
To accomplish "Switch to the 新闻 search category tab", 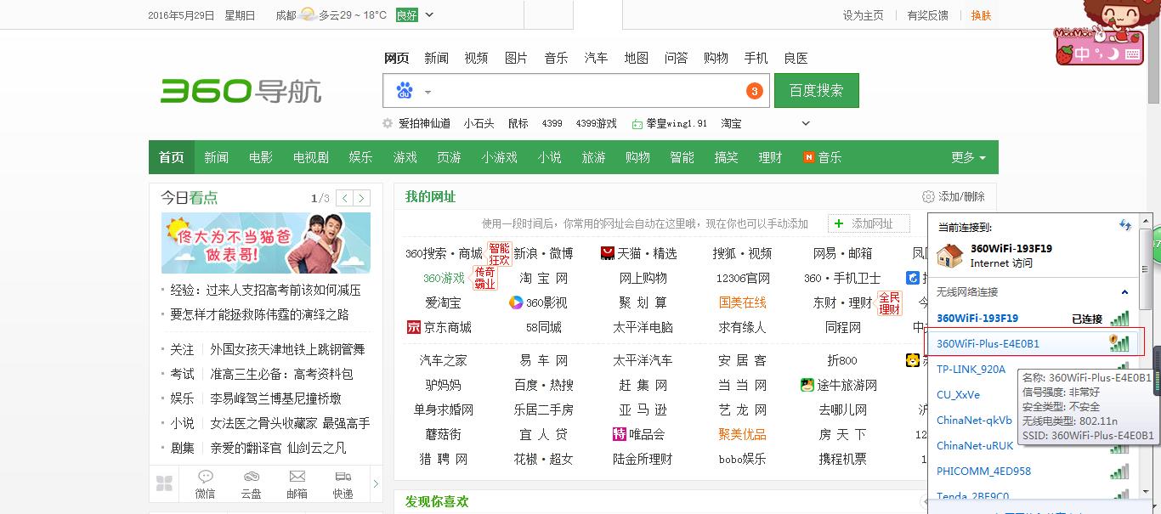I will click(436, 58).
